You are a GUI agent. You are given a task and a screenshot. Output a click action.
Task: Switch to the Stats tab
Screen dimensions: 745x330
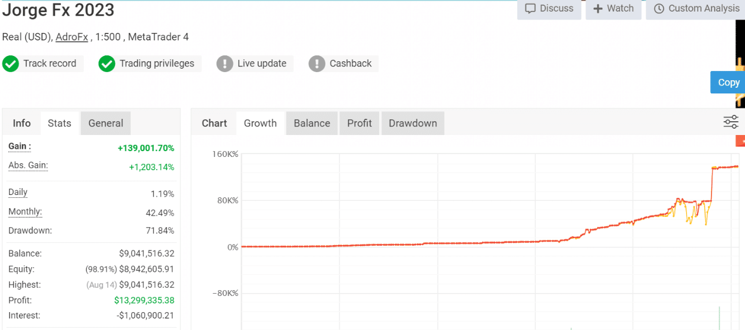coord(60,123)
